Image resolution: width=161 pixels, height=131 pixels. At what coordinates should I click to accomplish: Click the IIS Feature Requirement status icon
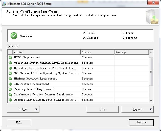[10, 84]
